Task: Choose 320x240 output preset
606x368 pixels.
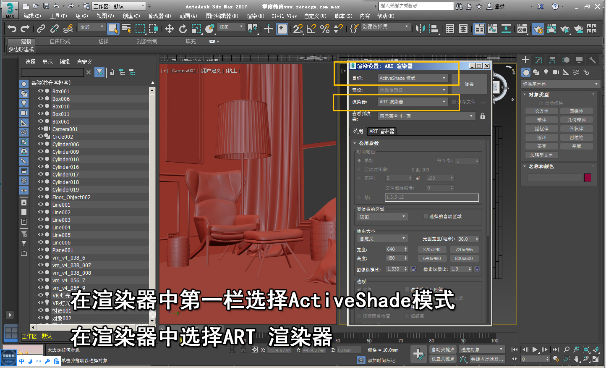Action: pos(431,250)
